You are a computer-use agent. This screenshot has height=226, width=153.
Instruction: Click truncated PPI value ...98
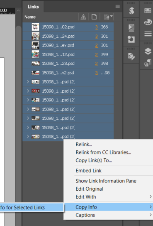105,73
